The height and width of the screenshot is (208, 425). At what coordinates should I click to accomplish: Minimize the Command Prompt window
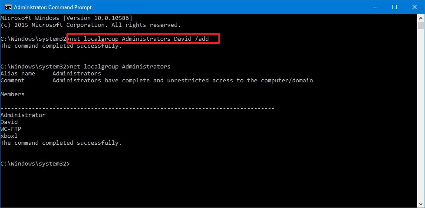(375, 7)
